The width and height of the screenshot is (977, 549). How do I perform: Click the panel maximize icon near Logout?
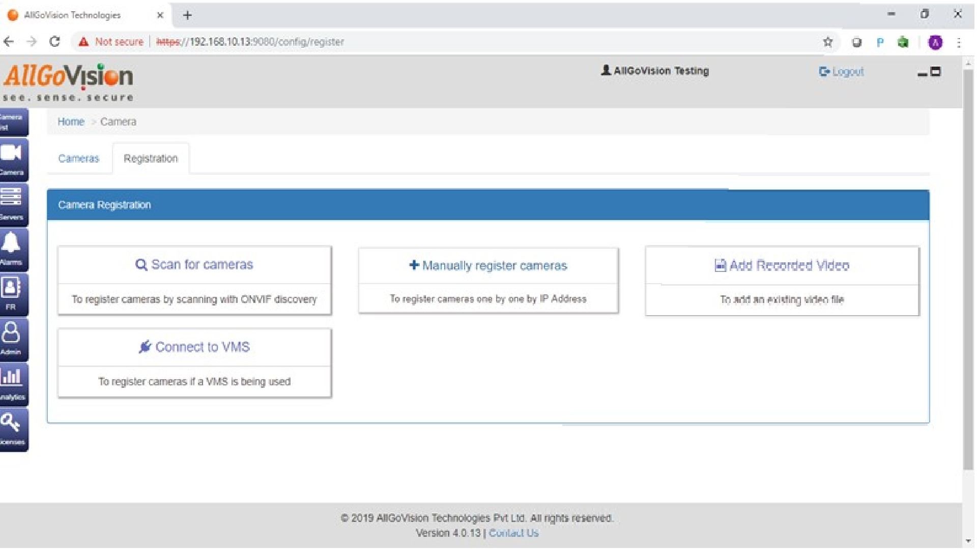coord(935,72)
